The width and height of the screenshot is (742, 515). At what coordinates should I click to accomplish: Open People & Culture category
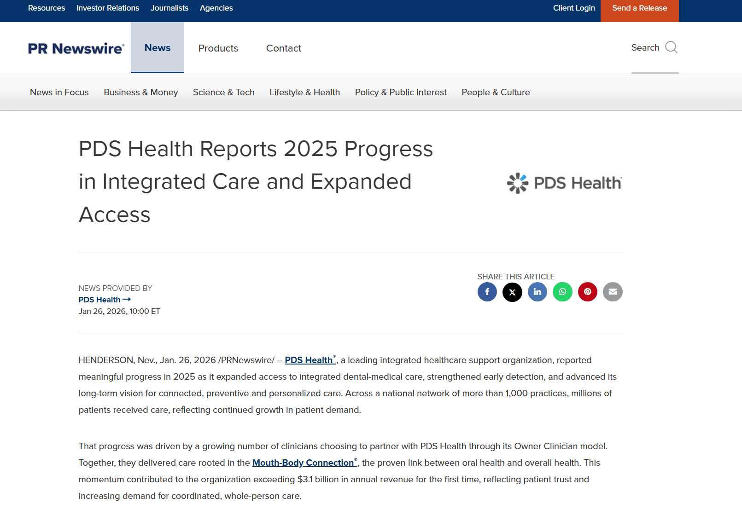pyautogui.click(x=496, y=92)
